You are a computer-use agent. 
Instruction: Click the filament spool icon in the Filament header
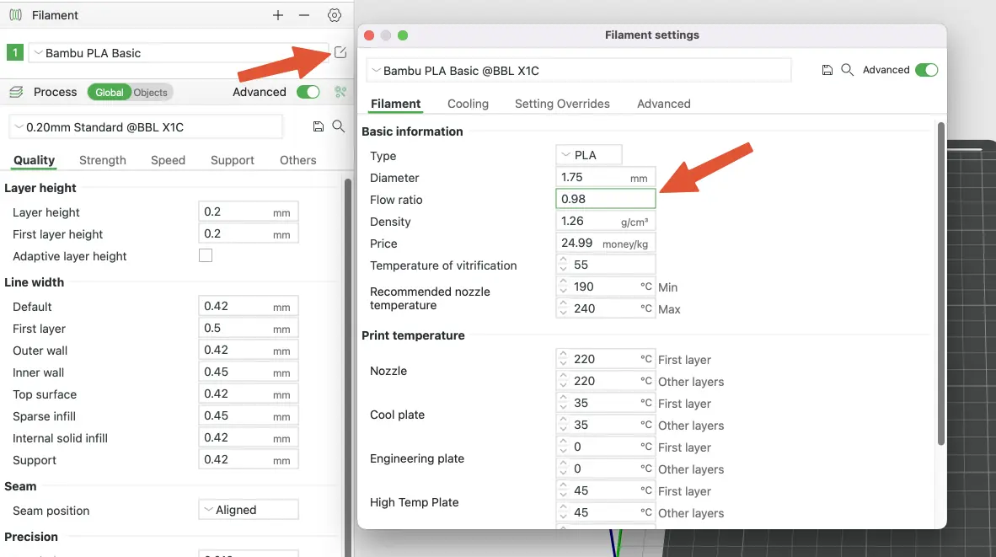(16, 14)
